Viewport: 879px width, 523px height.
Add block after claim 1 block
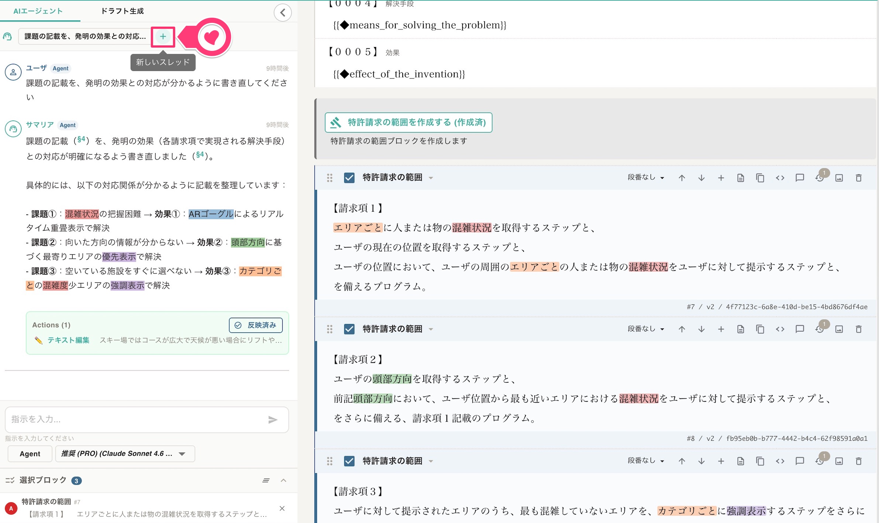tap(721, 178)
